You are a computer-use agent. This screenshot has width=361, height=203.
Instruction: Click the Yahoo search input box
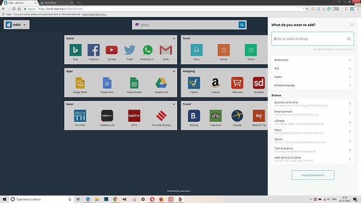(x=186, y=25)
